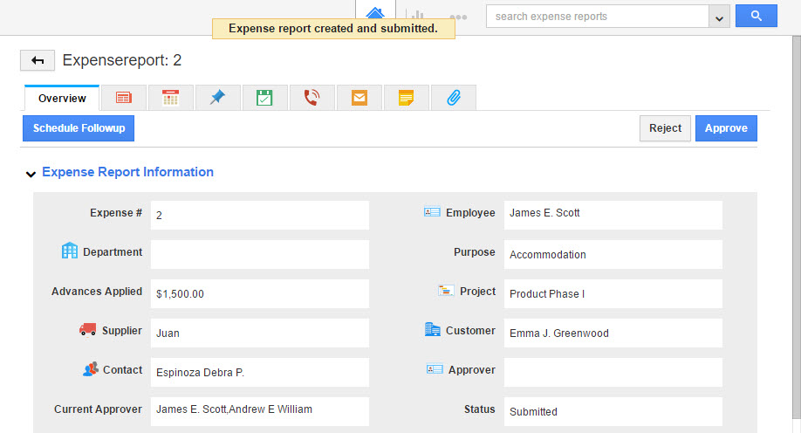Open the orange envelope emails tab

(359, 98)
